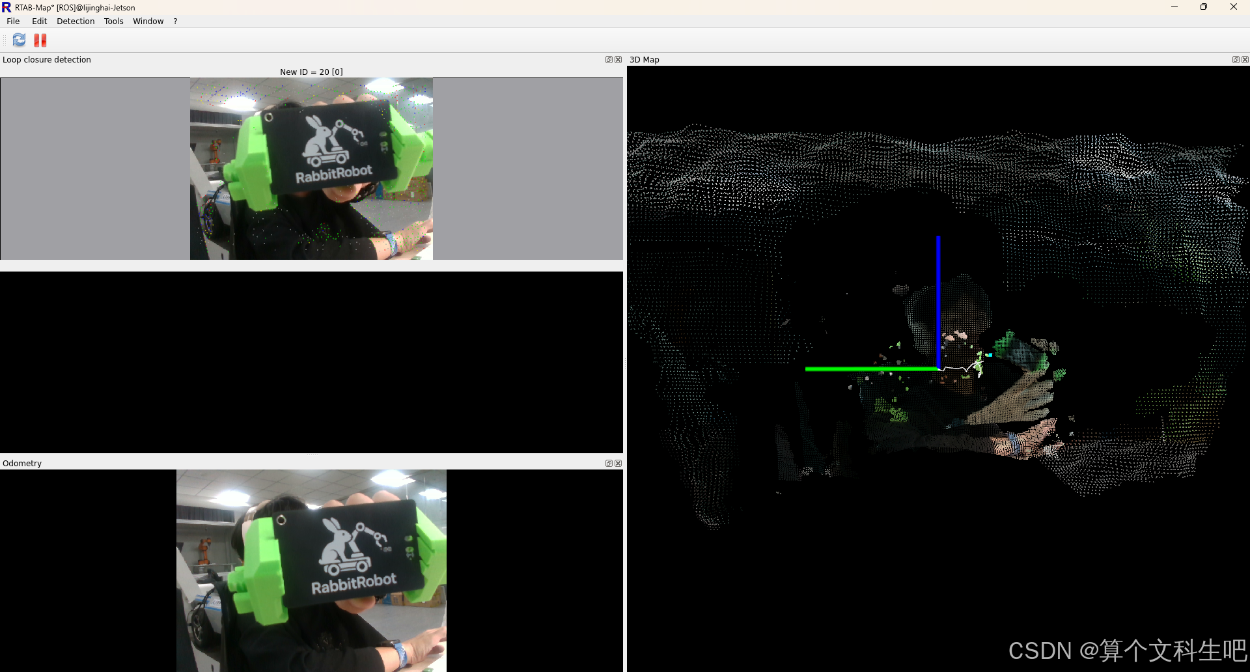Image resolution: width=1250 pixels, height=672 pixels.
Task: Close the Loop closure detection panel
Action: point(618,59)
